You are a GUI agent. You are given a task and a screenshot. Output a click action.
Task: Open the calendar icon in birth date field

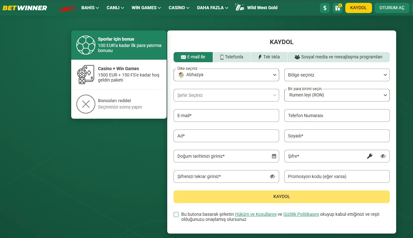tap(274, 156)
